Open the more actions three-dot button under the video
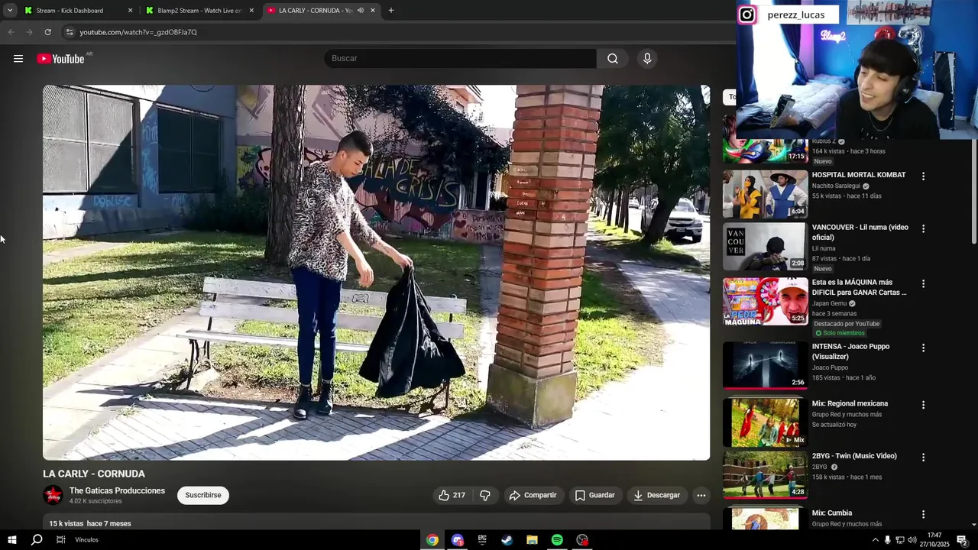 pos(701,495)
